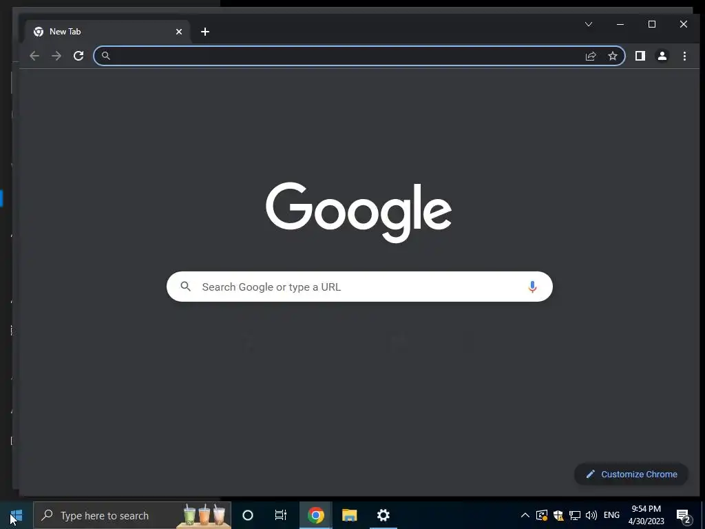Click the Google logo
Viewport: 705px width, 529px height.
(359, 211)
